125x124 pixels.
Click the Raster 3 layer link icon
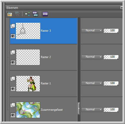13,26
